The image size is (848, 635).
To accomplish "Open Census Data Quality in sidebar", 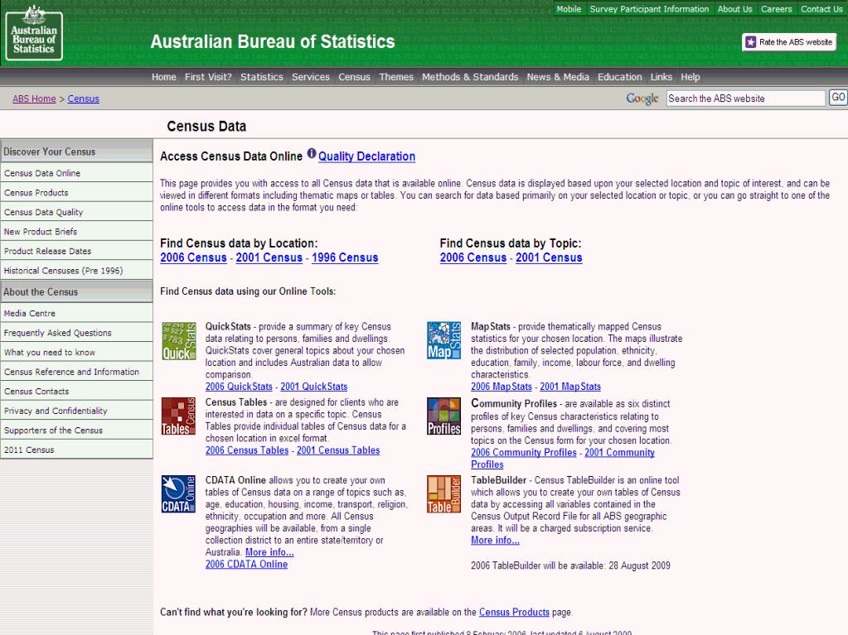I will (x=76, y=212).
